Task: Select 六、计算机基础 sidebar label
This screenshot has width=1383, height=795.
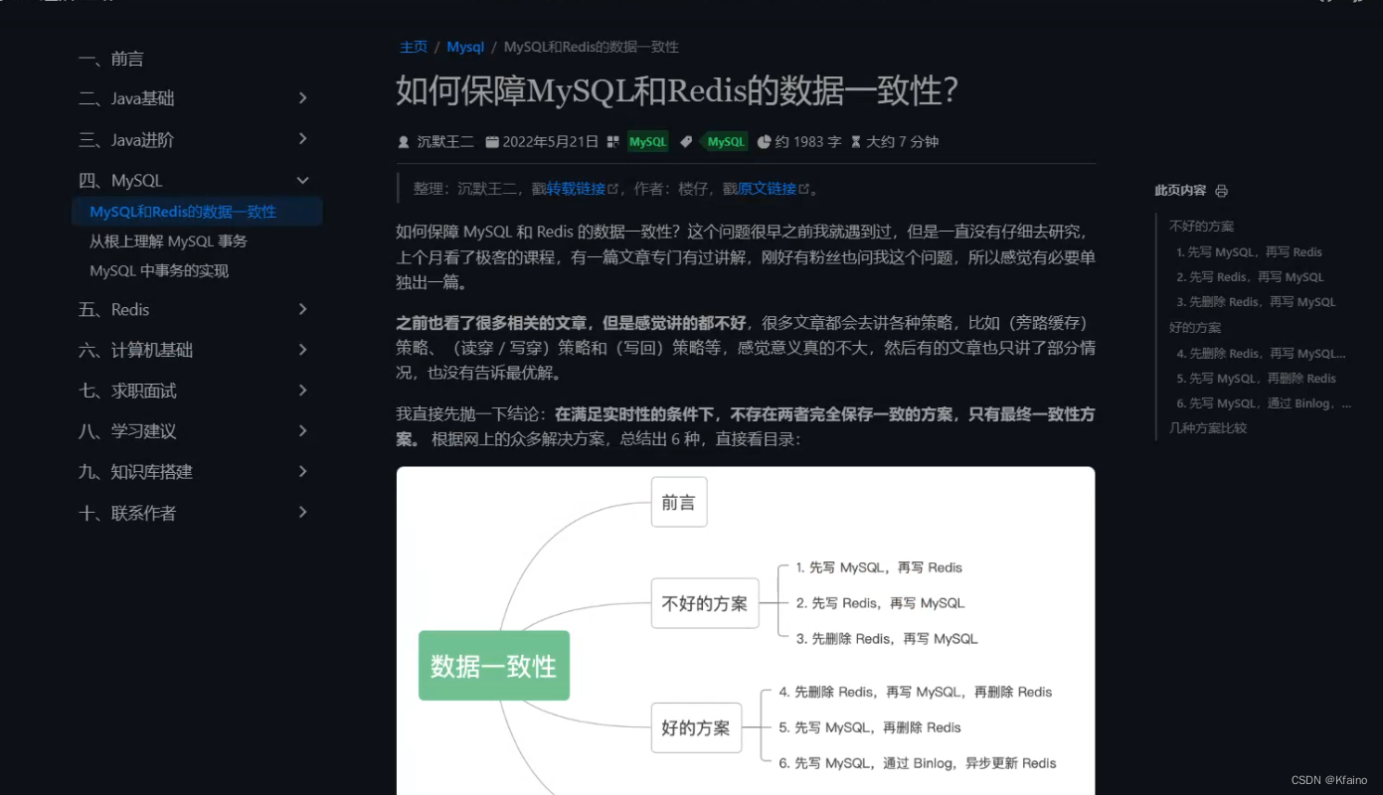Action: tap(135, 351)
